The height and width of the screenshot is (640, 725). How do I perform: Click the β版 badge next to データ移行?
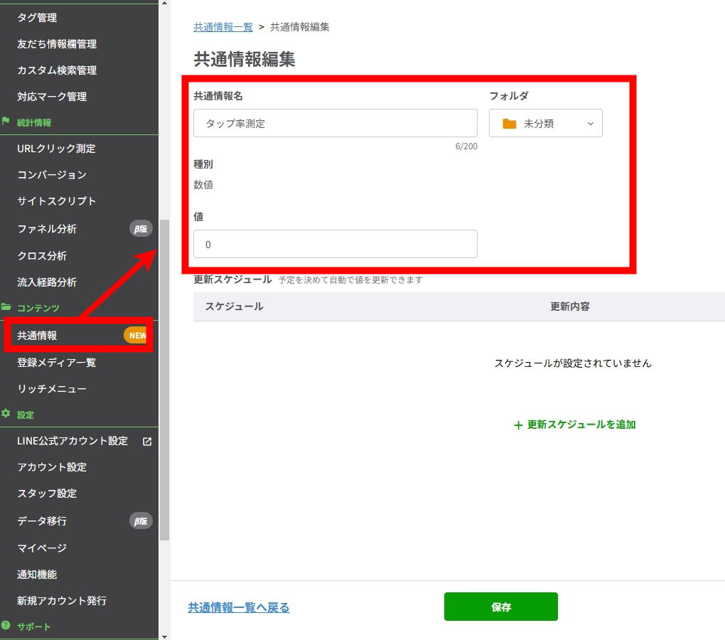pyautogui.click(x=141, y=521)
